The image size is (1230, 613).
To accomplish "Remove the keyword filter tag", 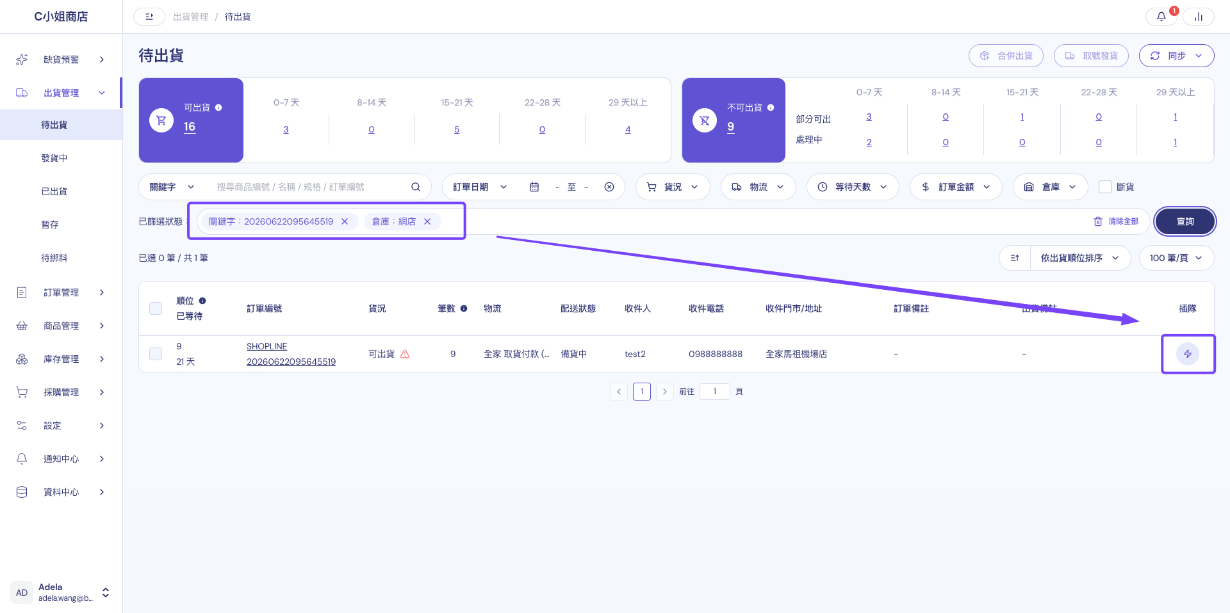I will pos(345,221).
